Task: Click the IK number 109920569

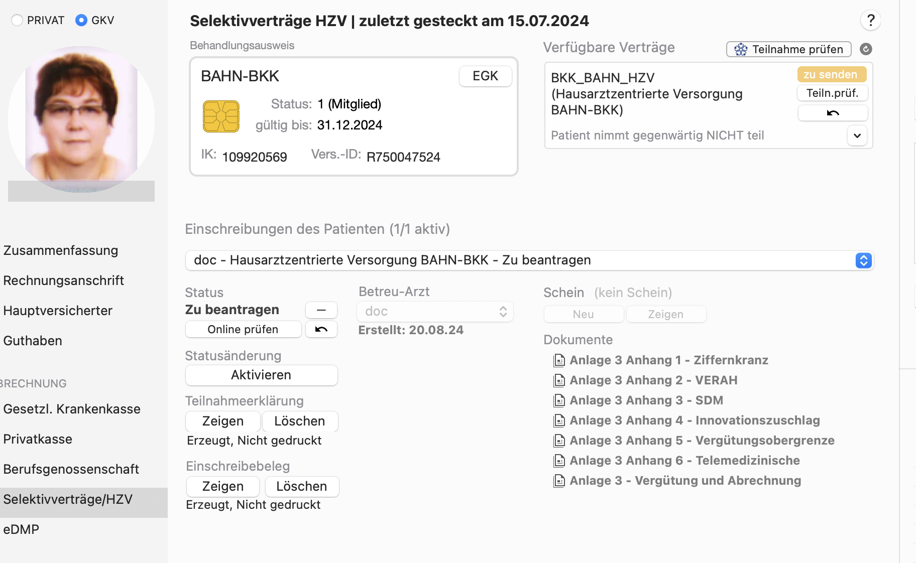Action: click(x=255, y=157)
